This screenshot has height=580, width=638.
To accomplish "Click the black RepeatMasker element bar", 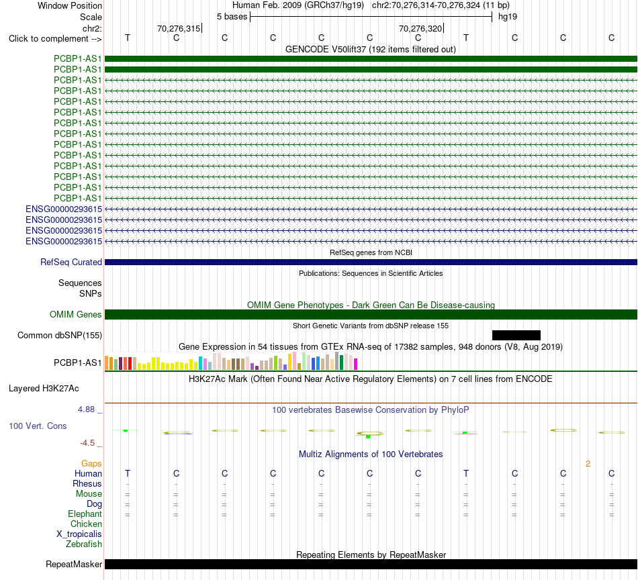I will (371, 564).
